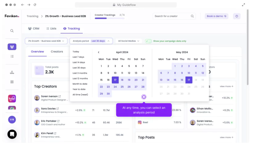Click the help icon button top right

(237, 16)
